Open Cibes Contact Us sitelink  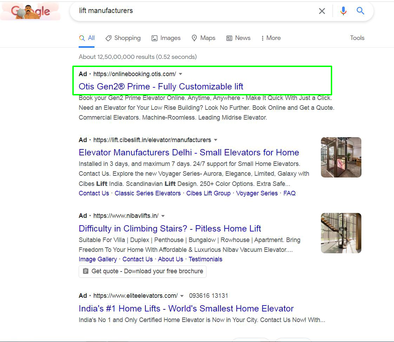point(94,193)
